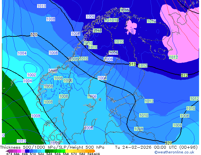Click the 534 legend value
Image resolution: width=201 pixels, height=155 pixels.
pyautogui.click(x=49, y=154)
